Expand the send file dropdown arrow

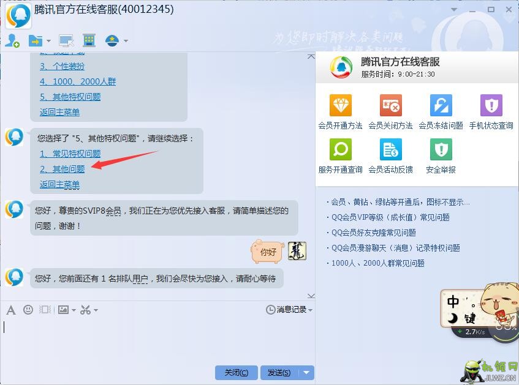pos(48,41)
